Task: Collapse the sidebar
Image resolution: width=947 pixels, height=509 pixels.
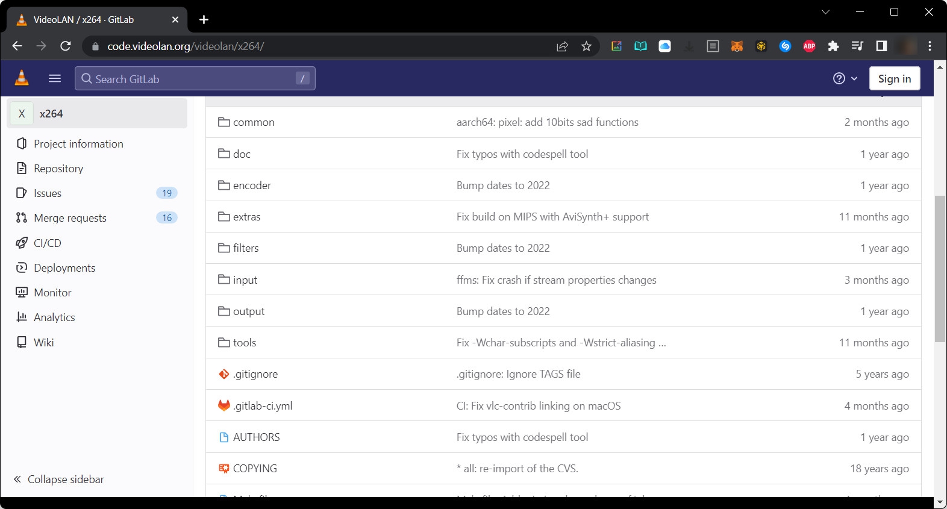Action: point(59,479)
